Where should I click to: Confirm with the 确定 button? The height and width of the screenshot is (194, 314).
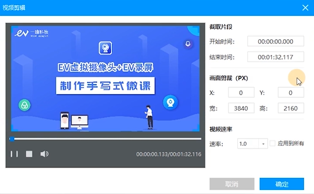(282, 184)
